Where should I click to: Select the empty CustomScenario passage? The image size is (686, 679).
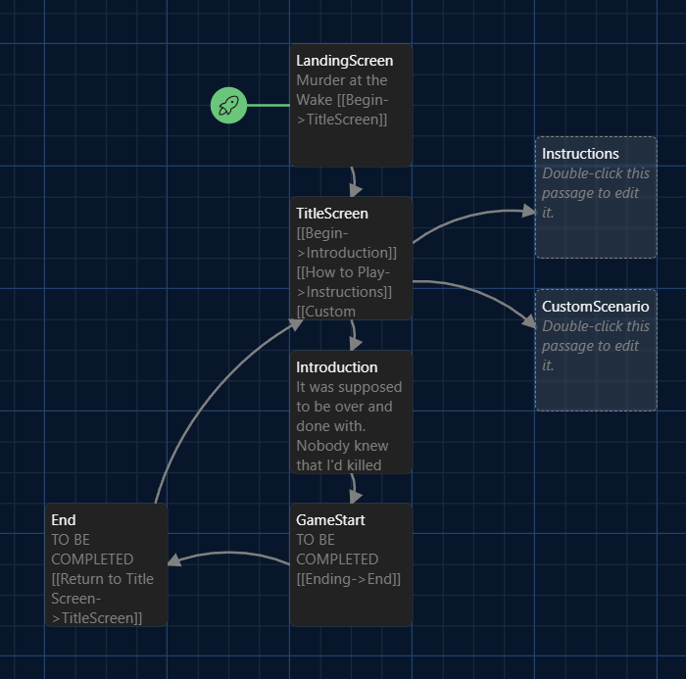(x=596, y=350)
